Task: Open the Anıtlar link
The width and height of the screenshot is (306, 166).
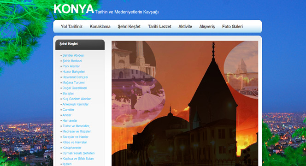Action: tap(67, 115)
